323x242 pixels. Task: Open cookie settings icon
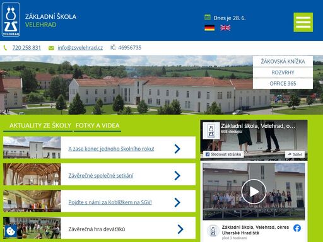click(11, 231)
